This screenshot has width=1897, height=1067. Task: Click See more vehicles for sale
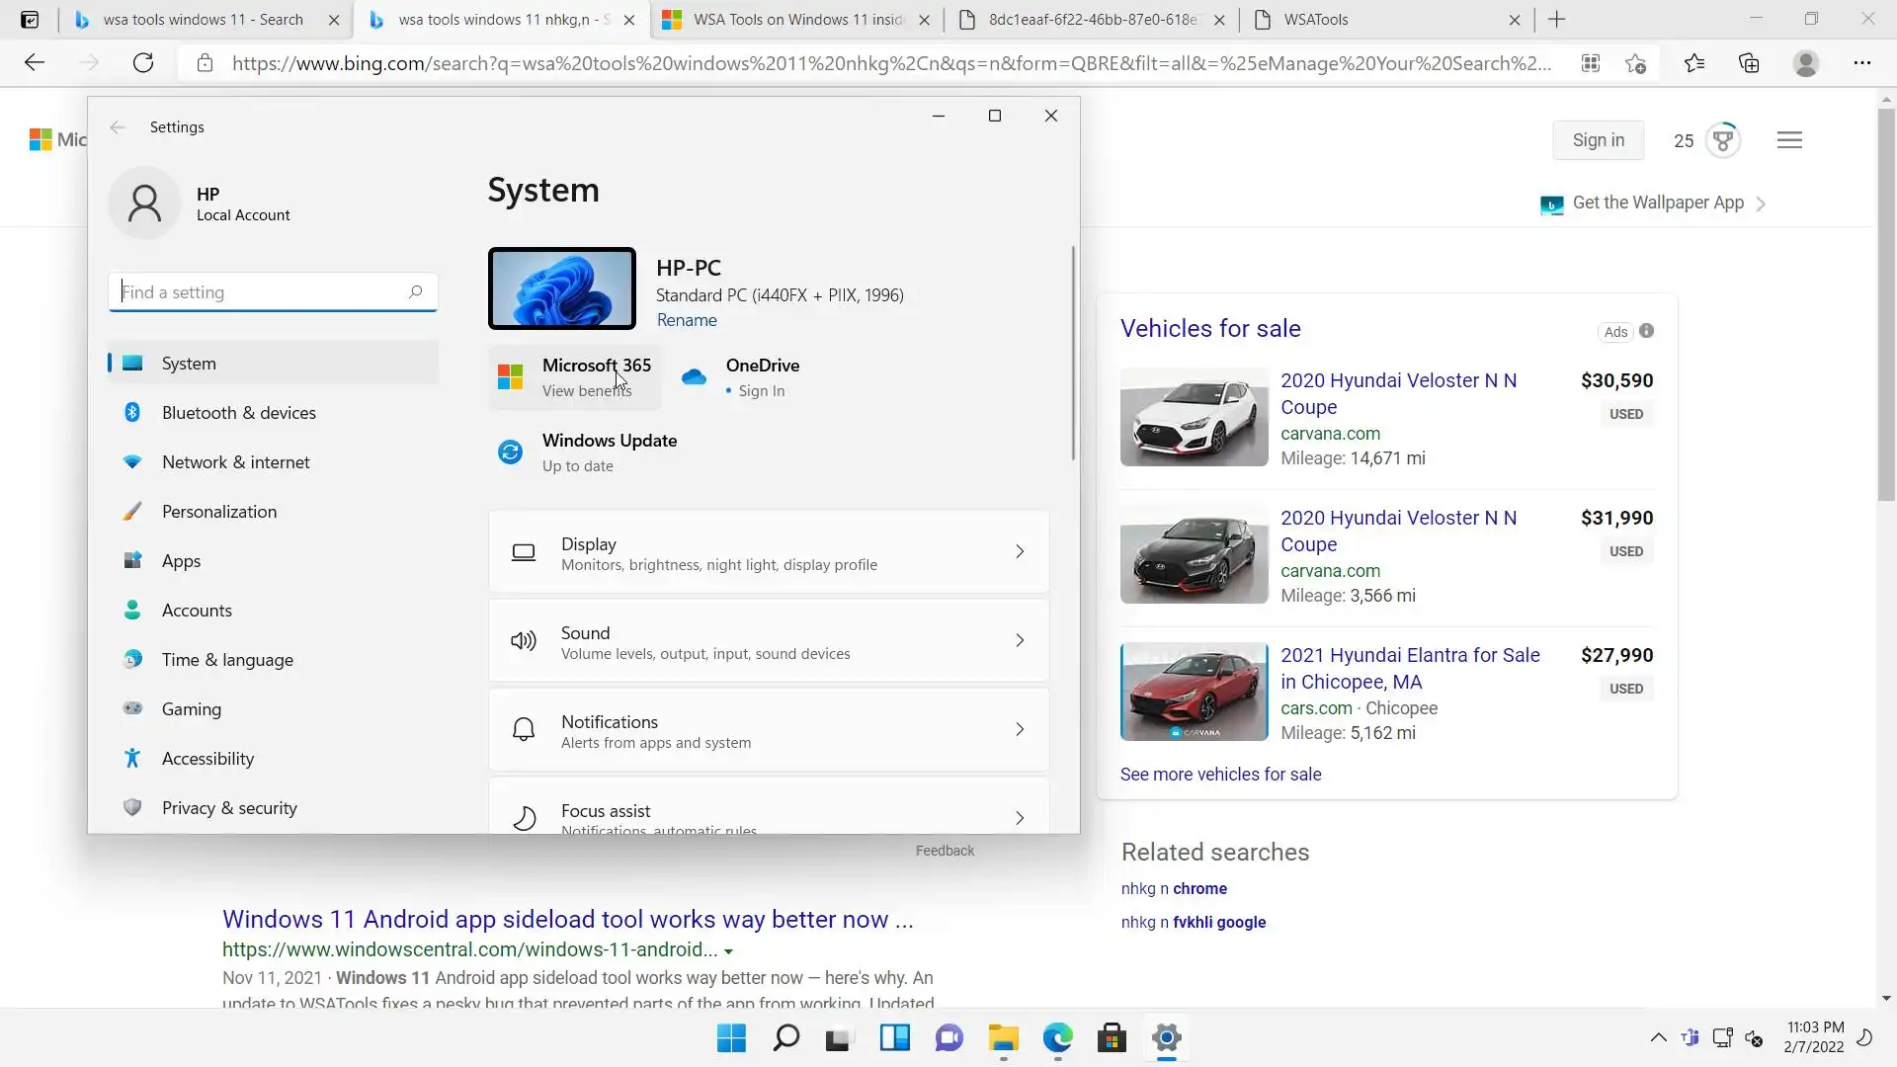coord(1220,775)
